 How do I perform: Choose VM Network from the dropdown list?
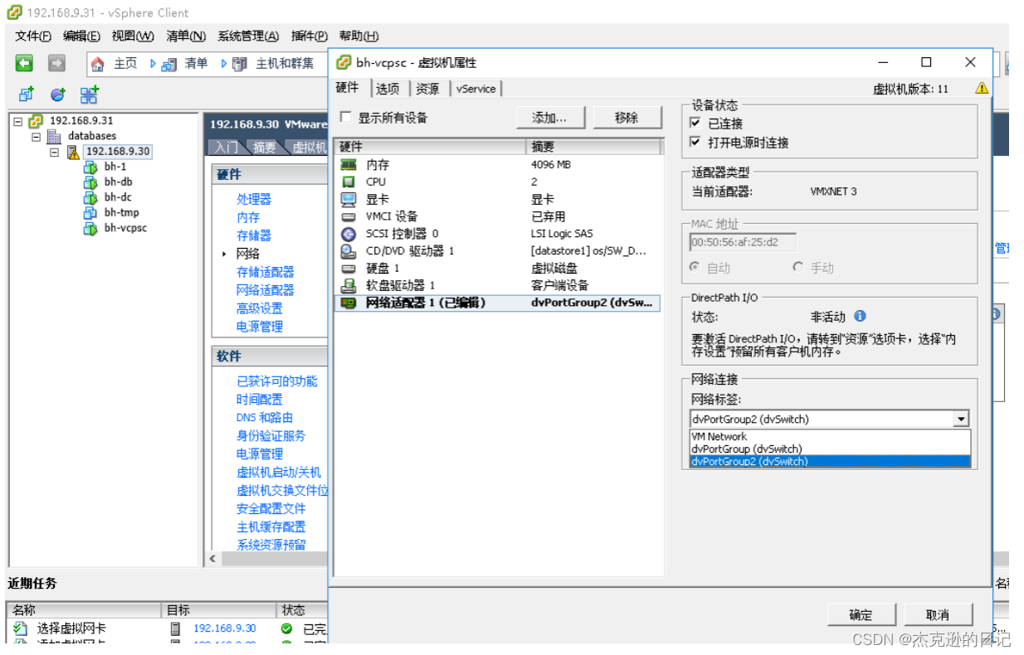click(830, 436)
